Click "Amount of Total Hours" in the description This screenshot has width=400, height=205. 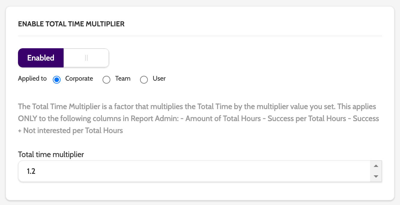tap(223, 119)
